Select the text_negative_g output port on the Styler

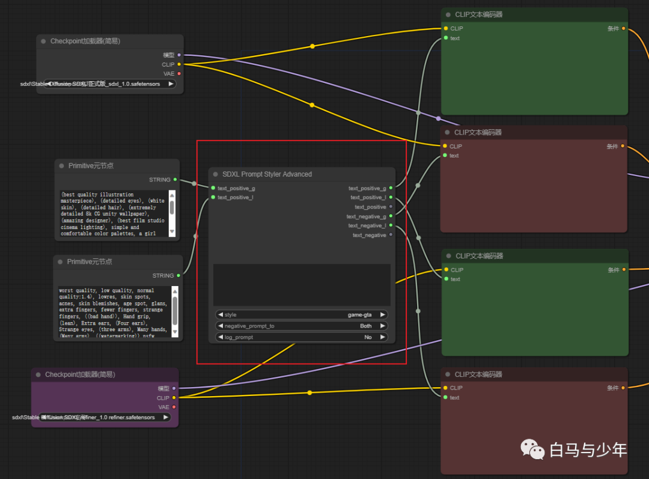pyautogui.click(x=391, y=216)
